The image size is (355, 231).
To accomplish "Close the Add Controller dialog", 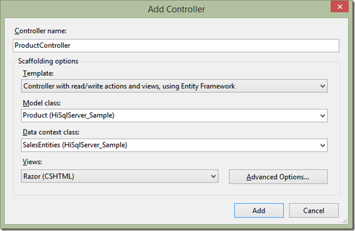I will coord(340,7).
